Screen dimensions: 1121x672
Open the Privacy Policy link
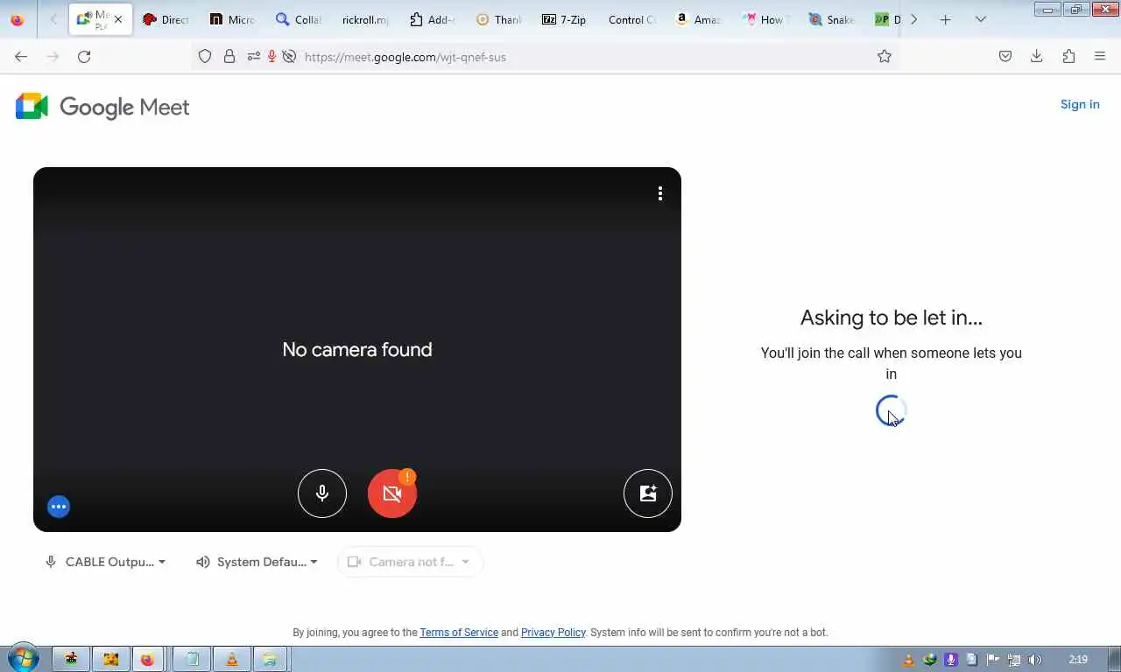click(x=553, y=633)
